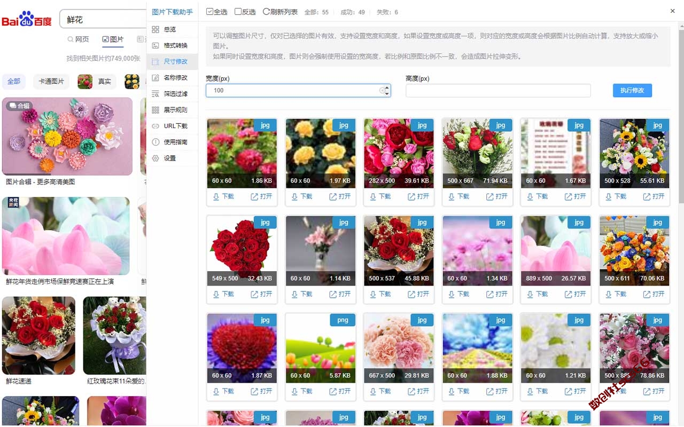Open the 55.61 KB sunflower bouquet image
The height and width of the screenshot is (427, 684).
pos(654,196)
